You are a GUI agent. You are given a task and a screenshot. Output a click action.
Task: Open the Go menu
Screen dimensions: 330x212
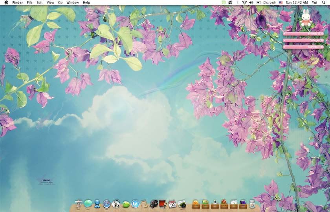click(60, 2)
